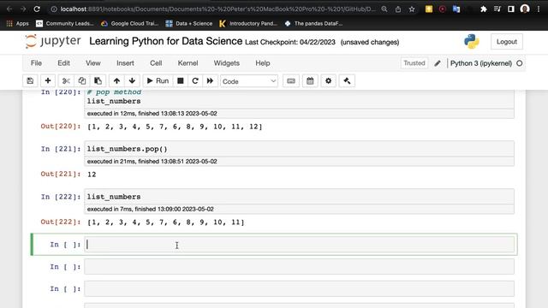Image resolution: width=548 pixels, height=308 pixels.
Task: Click the Jupyter logo
Action: [53, 41]
